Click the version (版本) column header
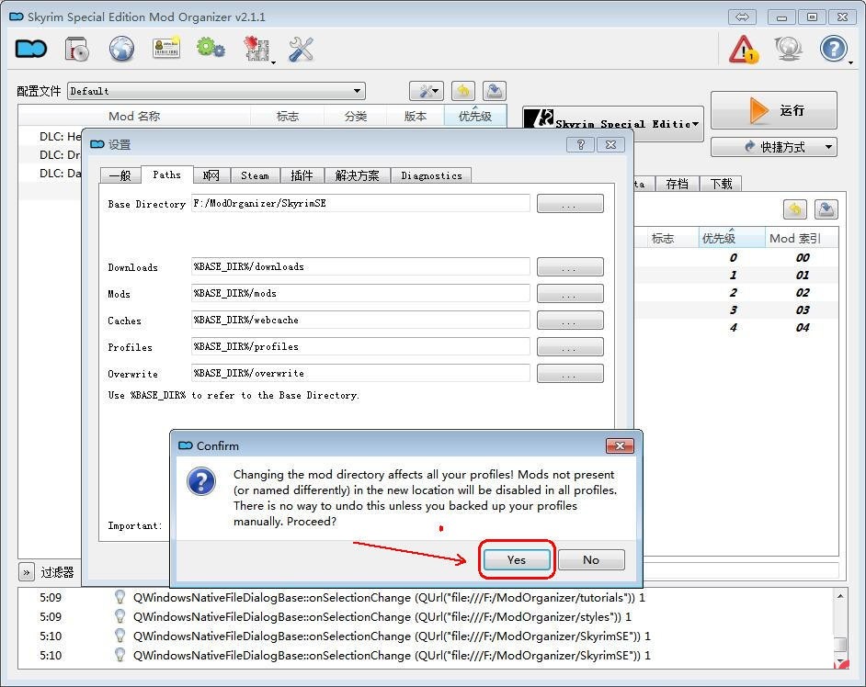 click(416, 116)
